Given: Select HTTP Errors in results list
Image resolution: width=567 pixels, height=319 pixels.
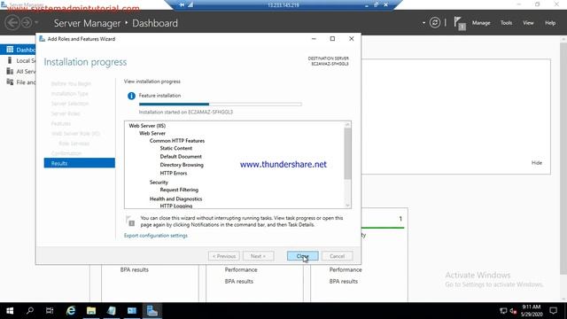Looking at the screenshot, I should click(174, 174).
